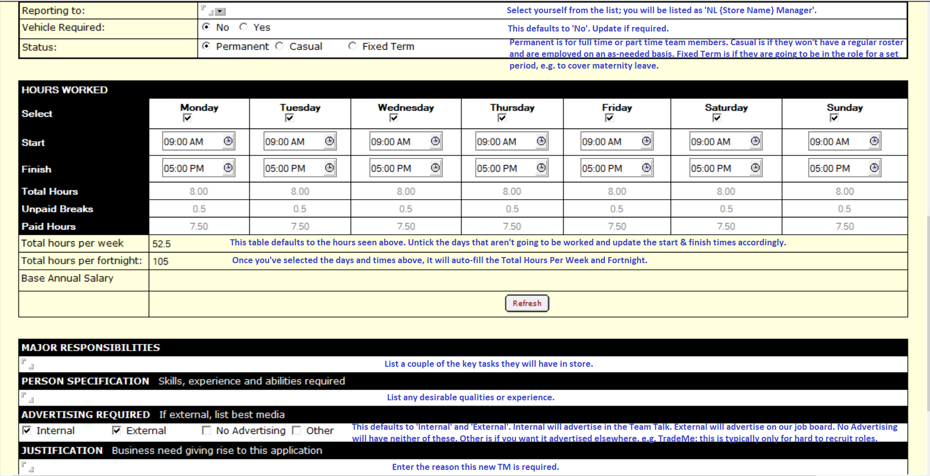This screenshot has height=476, width=930.
Task: Click Sunday's Paid Hours value '7.50'
Action: [x=845, y=226]
